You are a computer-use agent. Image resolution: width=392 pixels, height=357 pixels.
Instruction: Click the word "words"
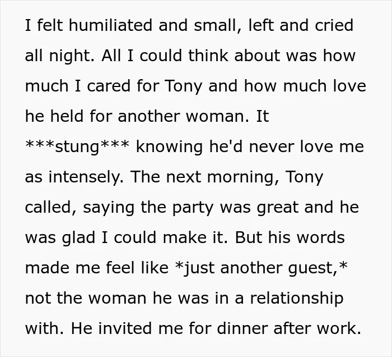[320, 237]
